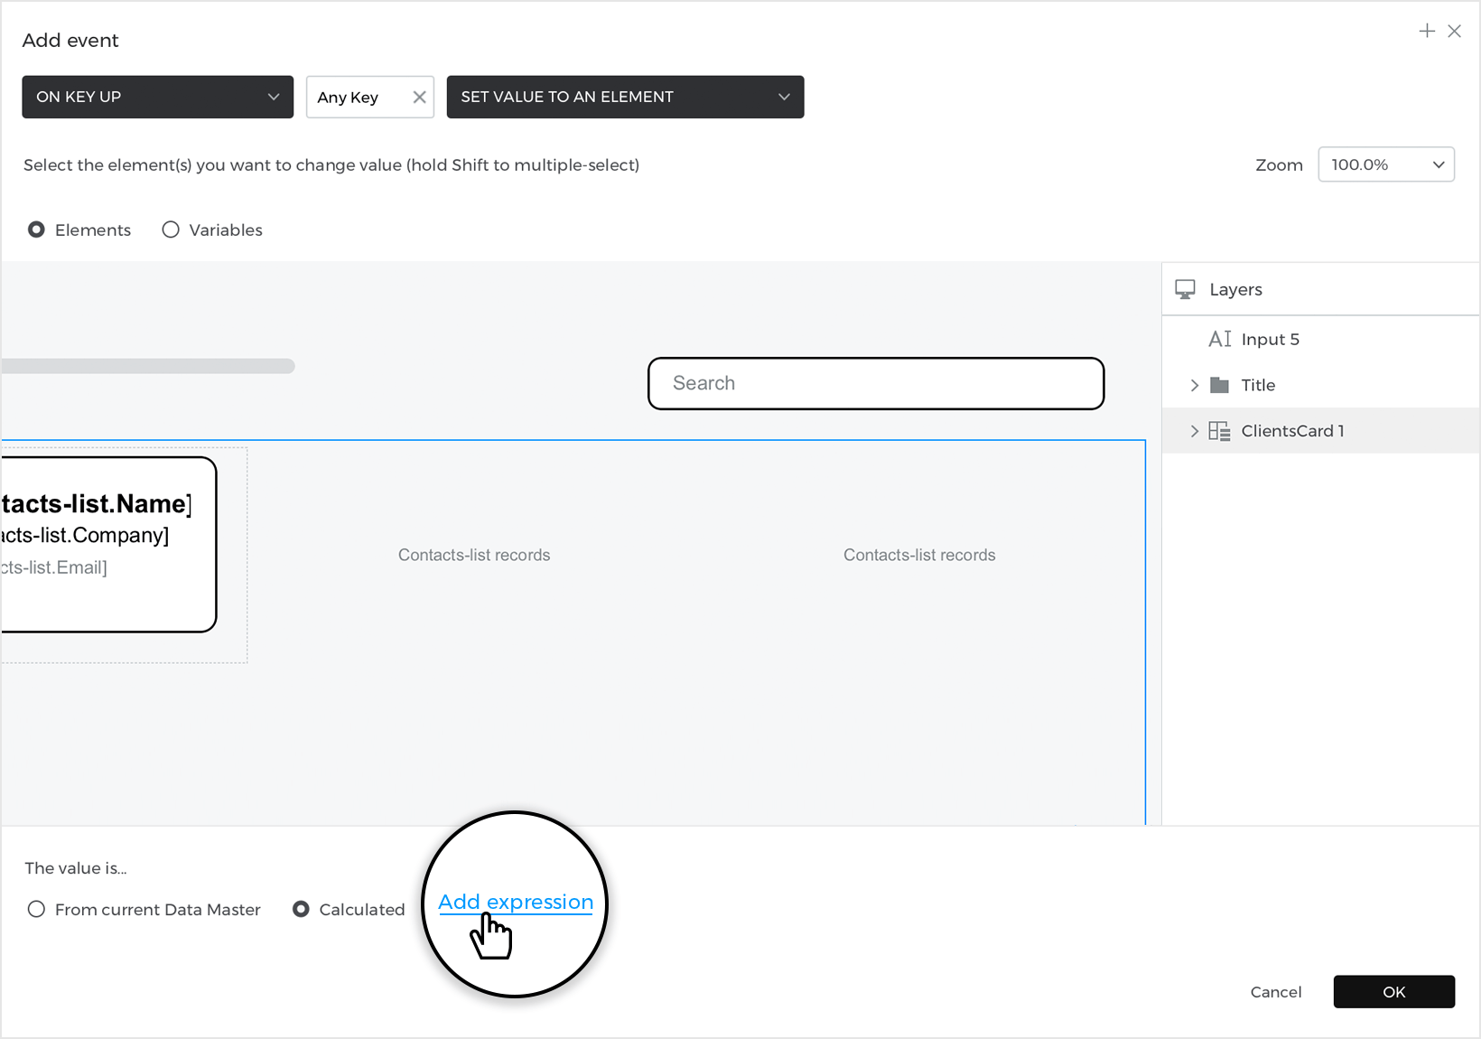This screenshot has height=1039, width=1481.
Task: Click the Title folder icon
Action: pyautogui.click(x=1219, y=385)
